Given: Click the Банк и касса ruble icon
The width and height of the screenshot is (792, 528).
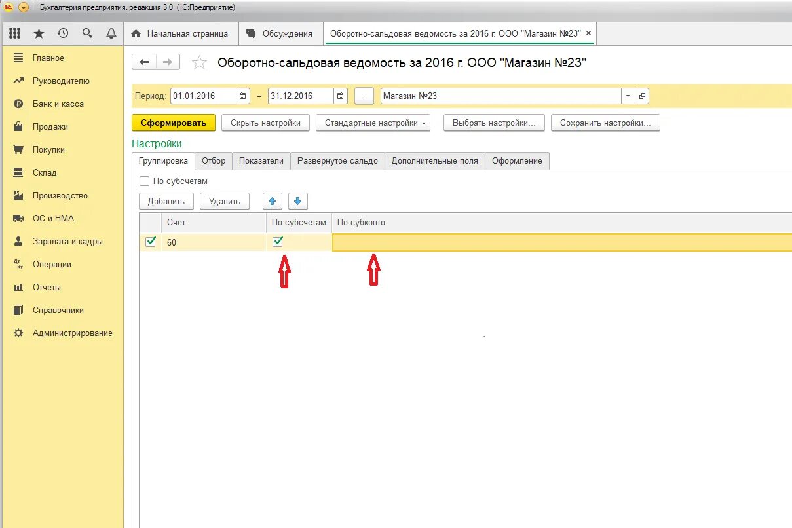Looking at the screenshot, I should (18, 104).
